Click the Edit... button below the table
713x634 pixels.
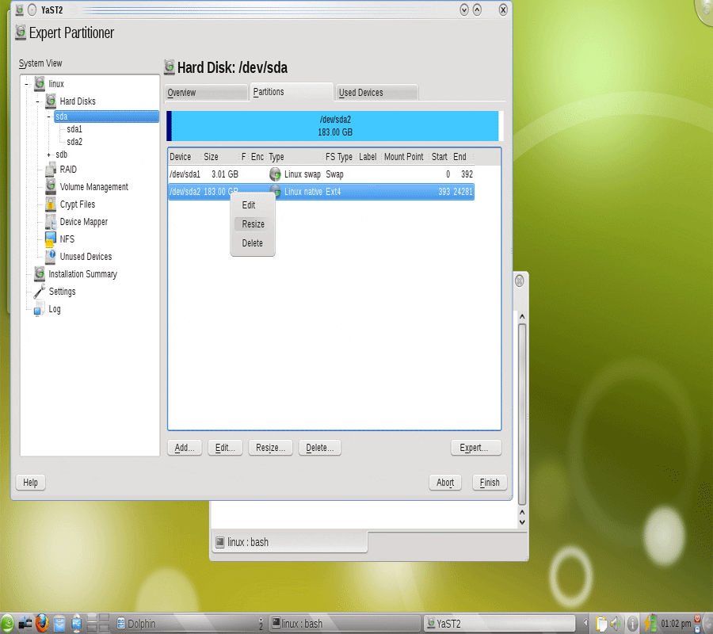point(225,448)
